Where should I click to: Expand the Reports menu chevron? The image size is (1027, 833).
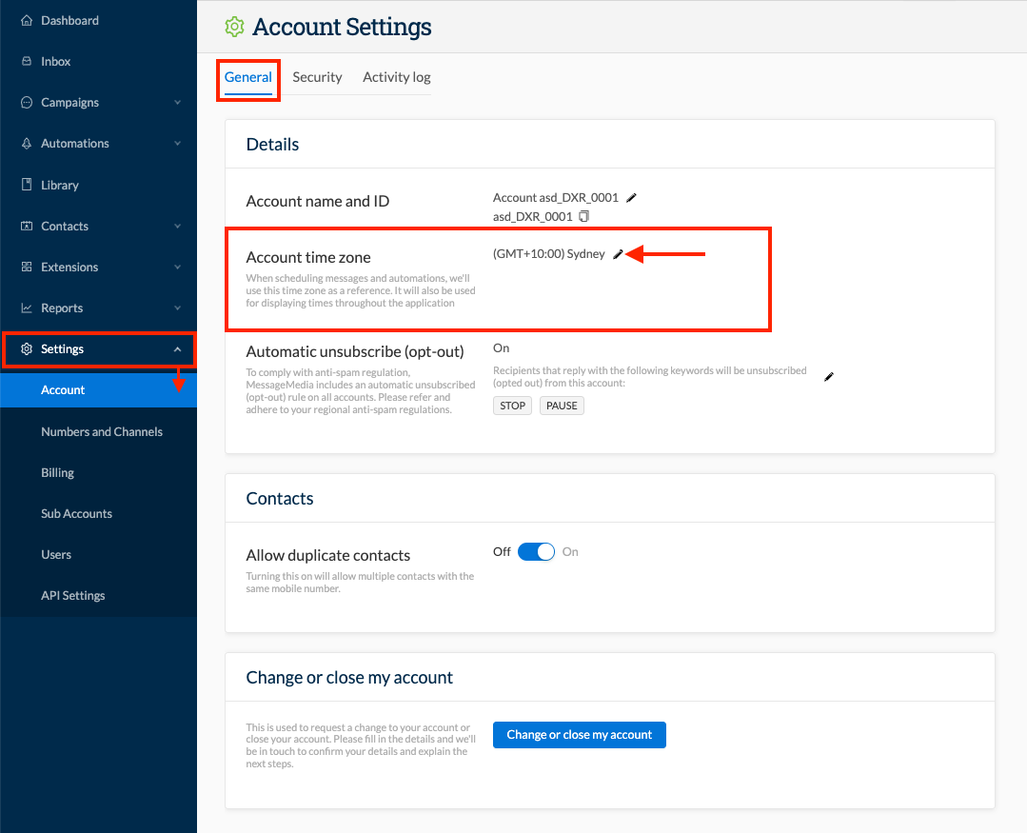coord(177,307)
